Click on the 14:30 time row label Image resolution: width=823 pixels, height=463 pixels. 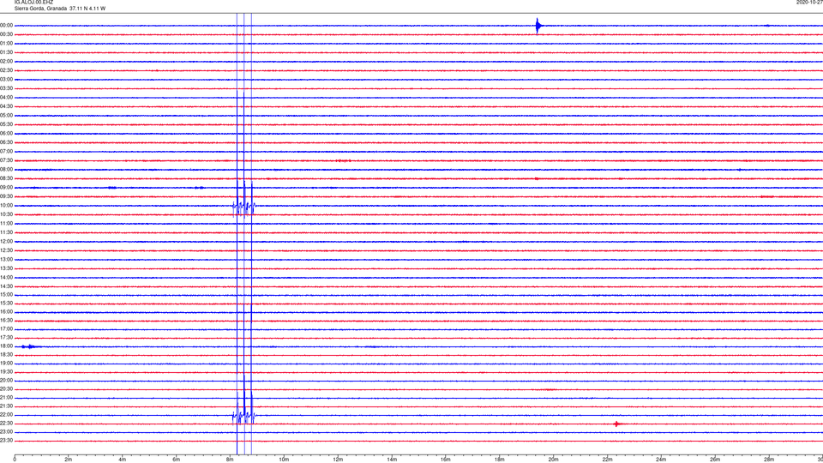[7, 286]
